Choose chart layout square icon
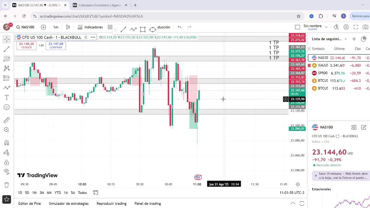370x208 pixels. tap(297, 27)
